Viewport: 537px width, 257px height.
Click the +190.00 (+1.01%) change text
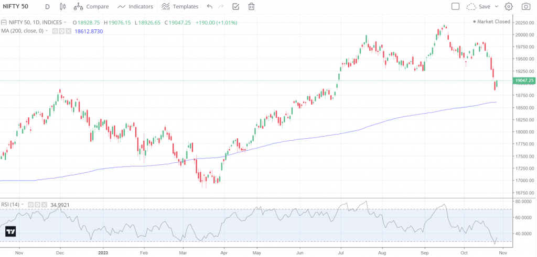click(217, 23)
